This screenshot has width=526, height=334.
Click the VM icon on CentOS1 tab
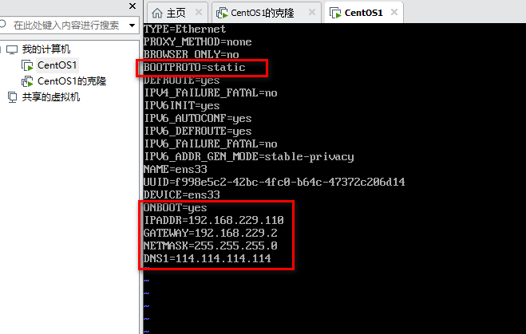click(x=335, y=13)
